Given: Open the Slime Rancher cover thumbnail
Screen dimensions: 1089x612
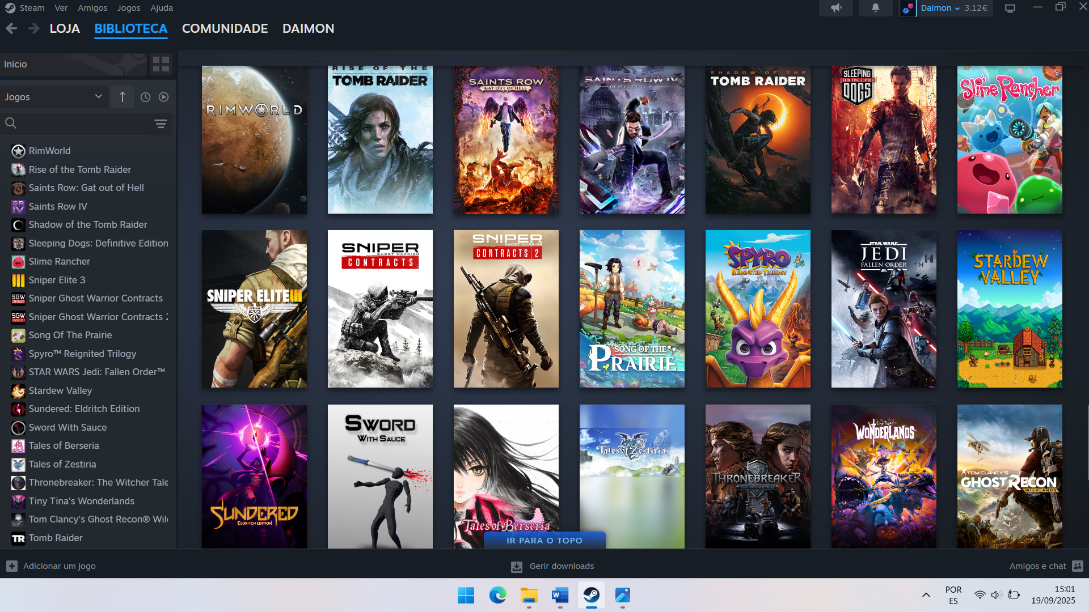Looking at the screenshot, I should click(x=1009, y=139).
